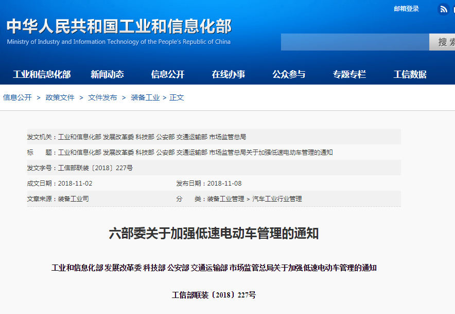Select 信息公开 in the main navigation
This screenshot has width=455, height=314.
click(x=167, y=74)
